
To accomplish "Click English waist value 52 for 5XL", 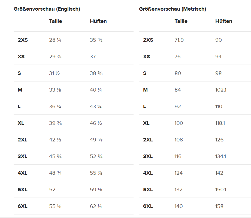I will pyautogui.click(x=52, y=190).
